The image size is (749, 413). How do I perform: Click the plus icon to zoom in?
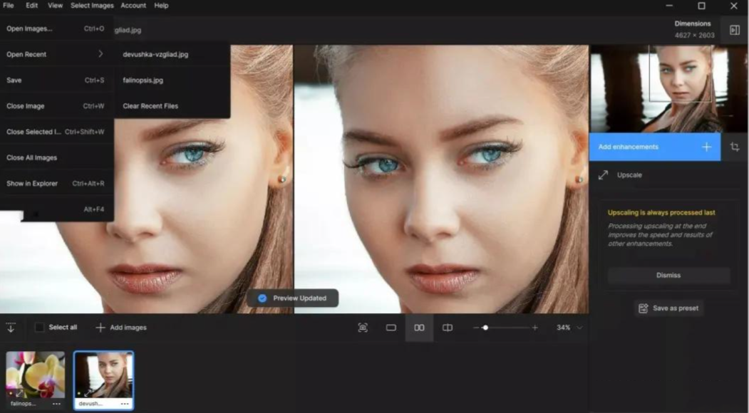(x=535, y=328)
